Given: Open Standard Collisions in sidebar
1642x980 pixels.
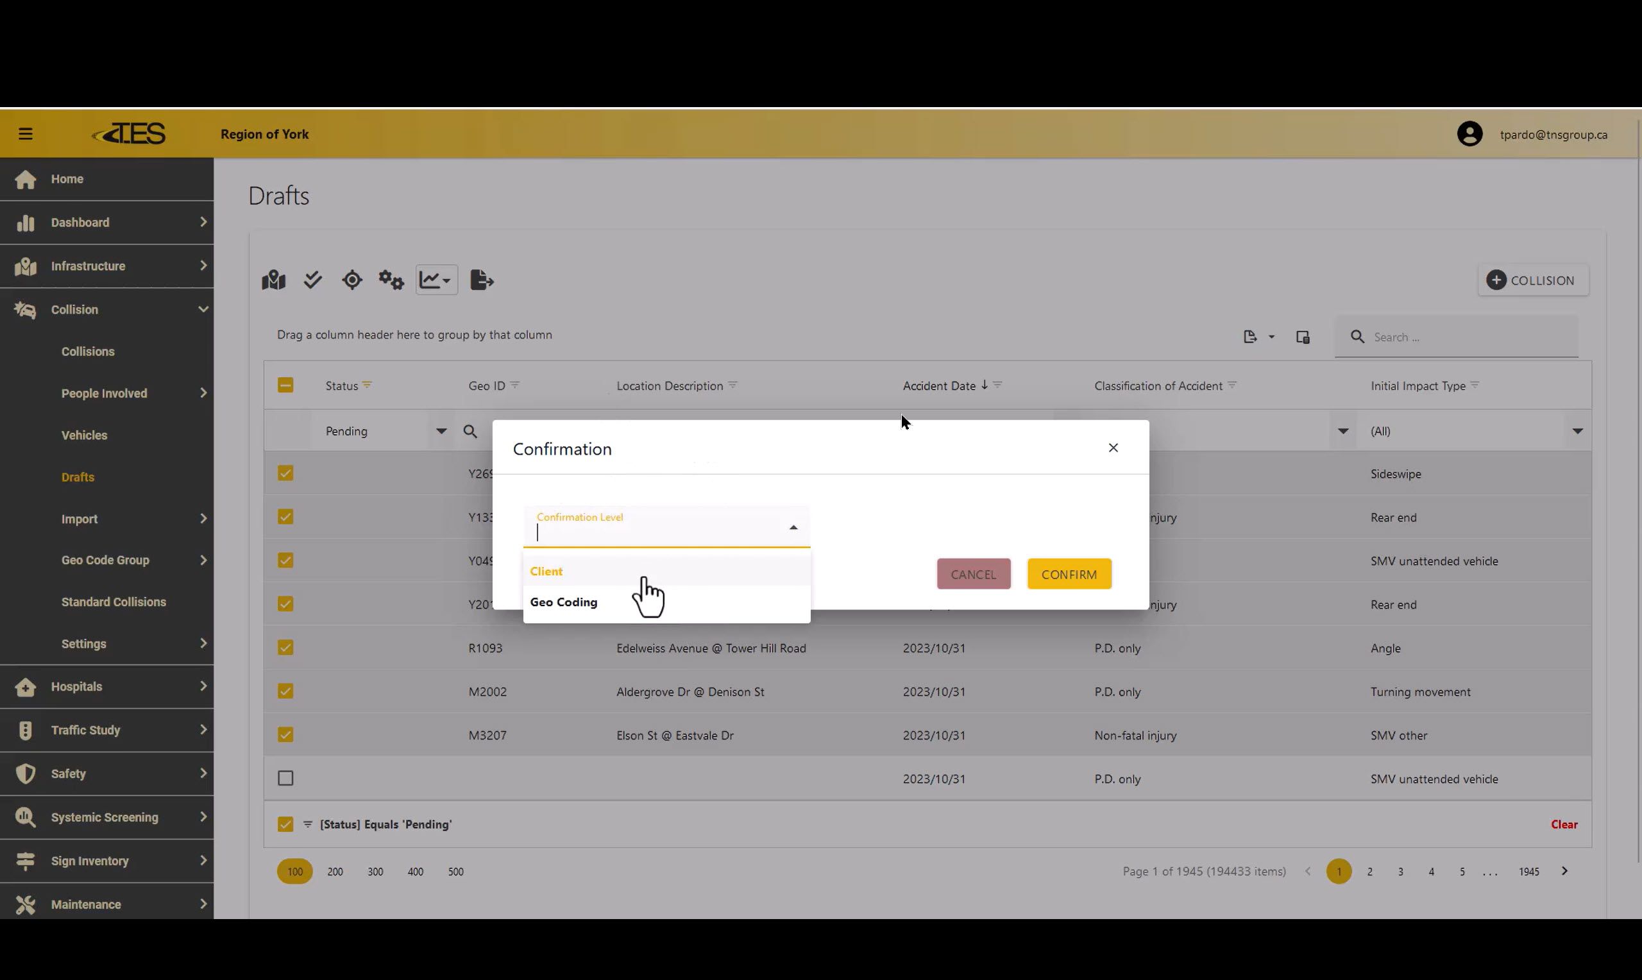Looking at the screenshot, I should 114,602.
